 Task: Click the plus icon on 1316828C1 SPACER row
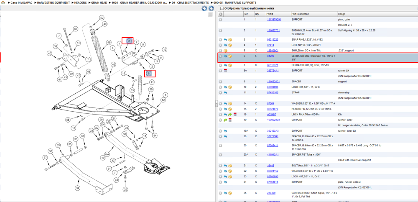(221, 82)
